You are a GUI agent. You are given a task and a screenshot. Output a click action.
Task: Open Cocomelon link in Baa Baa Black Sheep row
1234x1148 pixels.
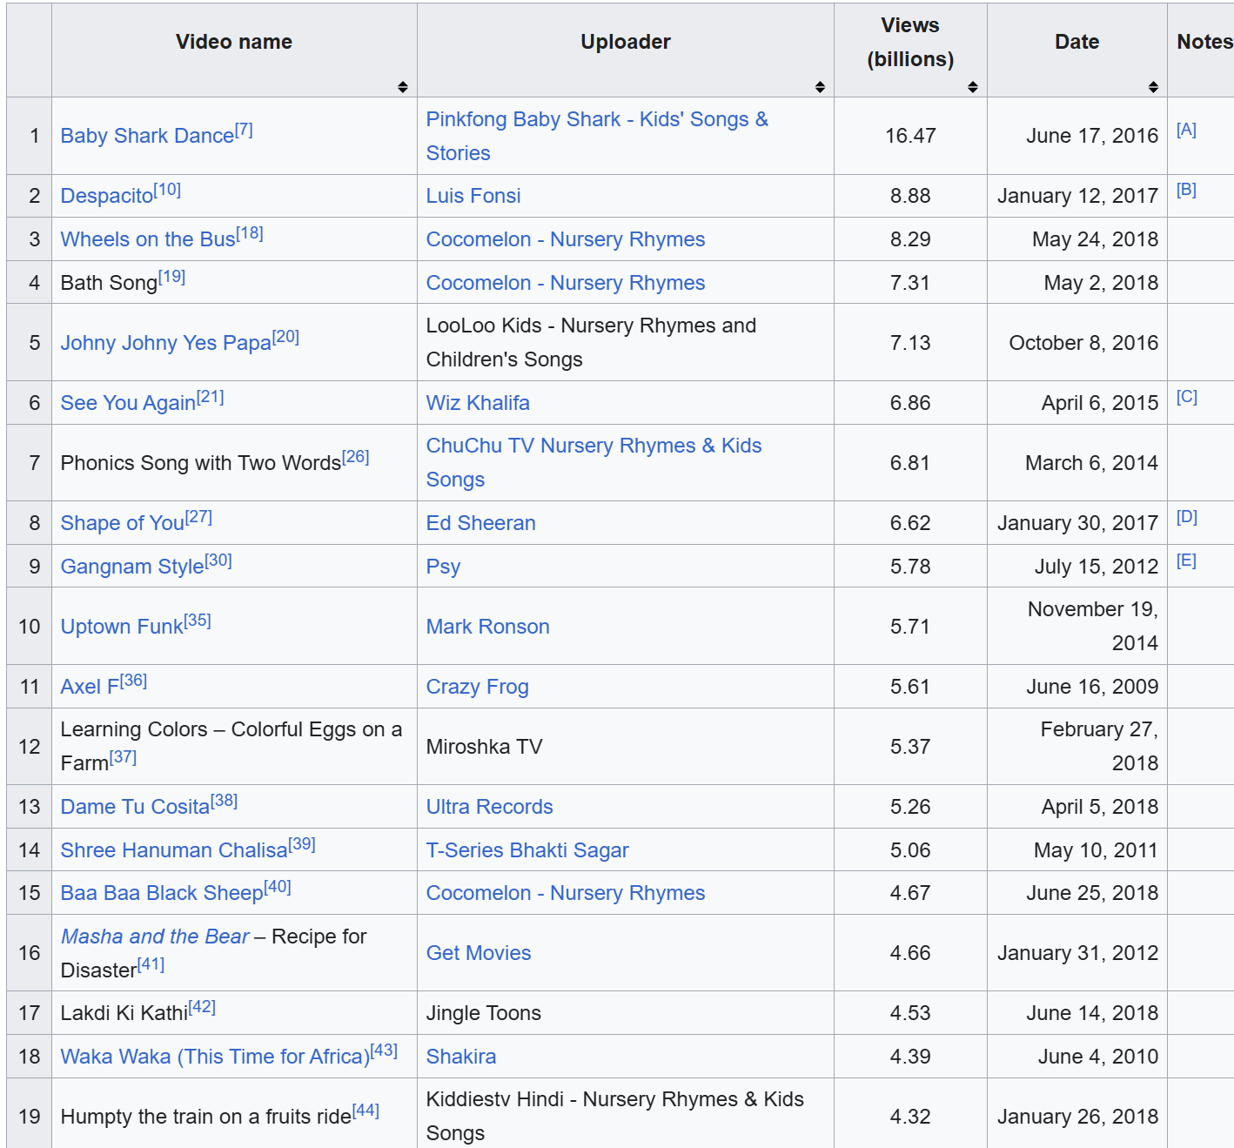566,893
